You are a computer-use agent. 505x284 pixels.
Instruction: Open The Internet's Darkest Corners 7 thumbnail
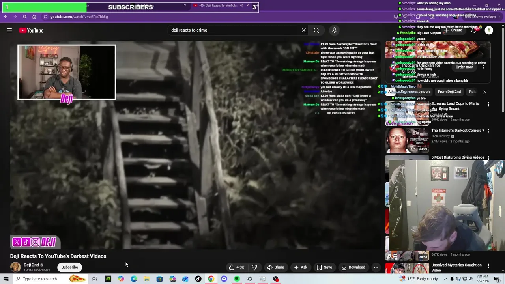coord(407,140)
